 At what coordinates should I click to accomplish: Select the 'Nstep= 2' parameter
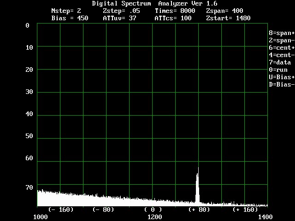coord(66,11)
